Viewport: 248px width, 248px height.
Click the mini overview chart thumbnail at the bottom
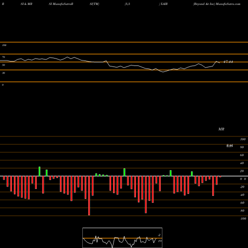[123, 238]
